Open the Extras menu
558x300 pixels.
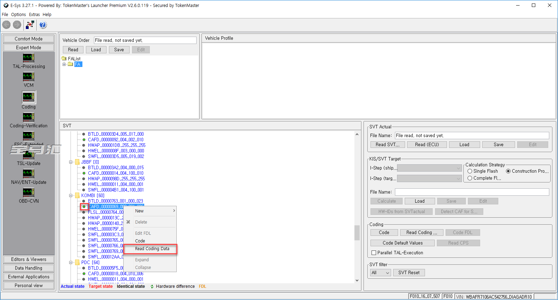pyautogui.click(x=34, y=15)
